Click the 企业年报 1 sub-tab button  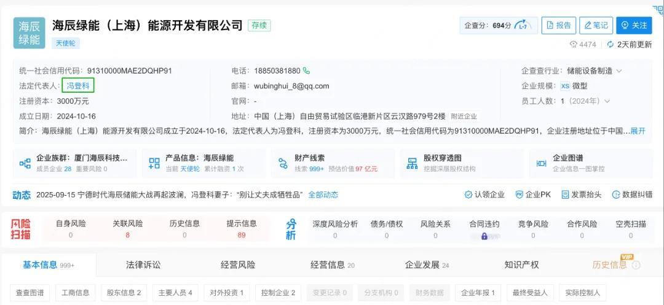tap(478, 293)
